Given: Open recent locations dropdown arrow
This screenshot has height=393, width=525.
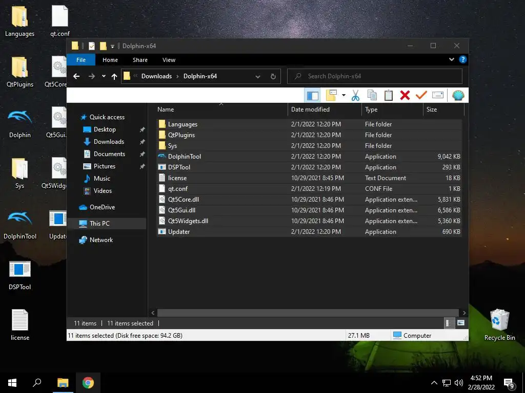Looking at the screenshot, I should (x=104, y=76).
